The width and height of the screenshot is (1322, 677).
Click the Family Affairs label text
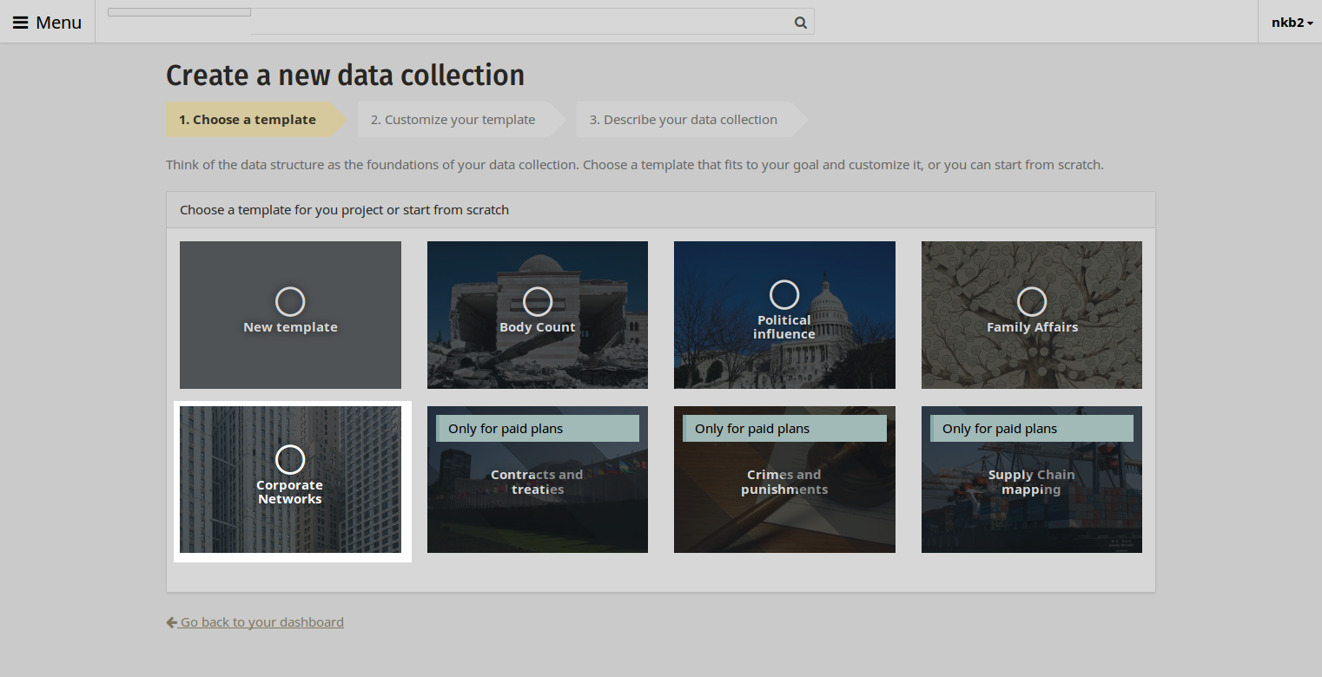[1032, 327]
